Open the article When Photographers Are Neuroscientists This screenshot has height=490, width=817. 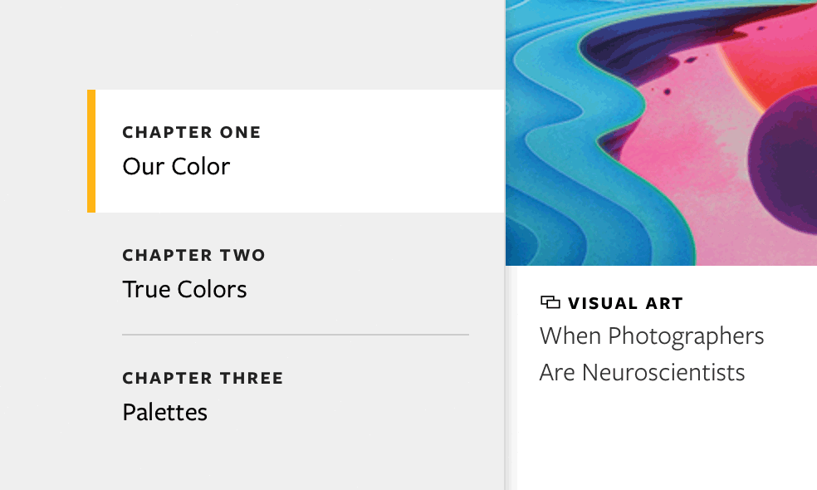(652, 354)
